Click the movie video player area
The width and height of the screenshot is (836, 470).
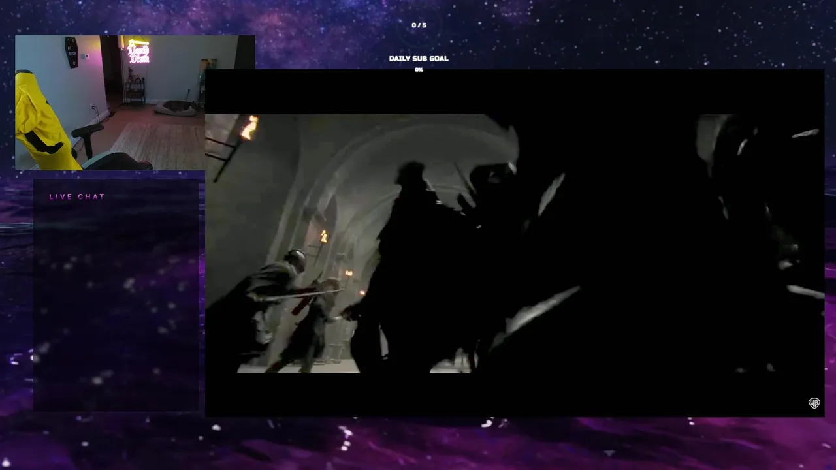515,243
